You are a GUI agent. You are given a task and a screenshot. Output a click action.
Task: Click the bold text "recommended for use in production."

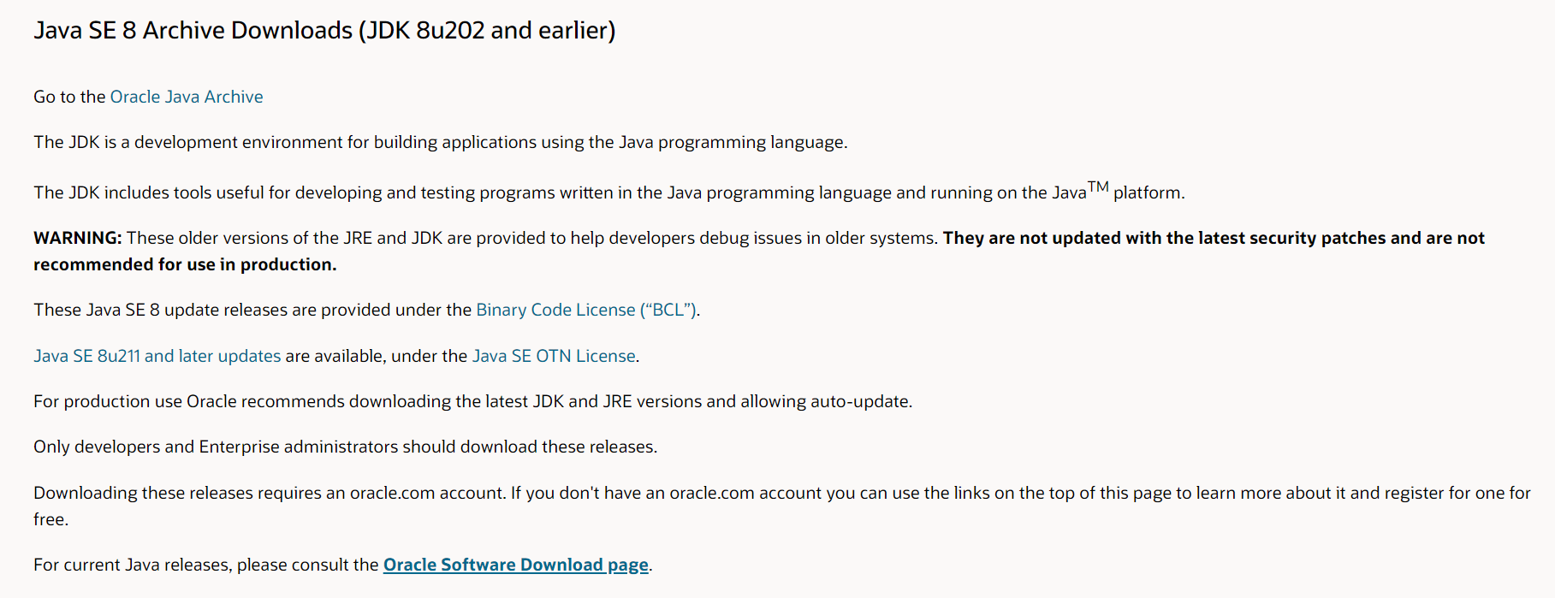[185, 264]
